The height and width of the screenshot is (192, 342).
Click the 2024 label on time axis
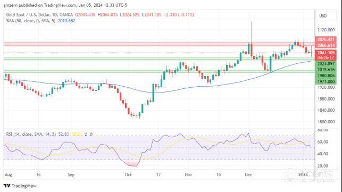(303, 175)
